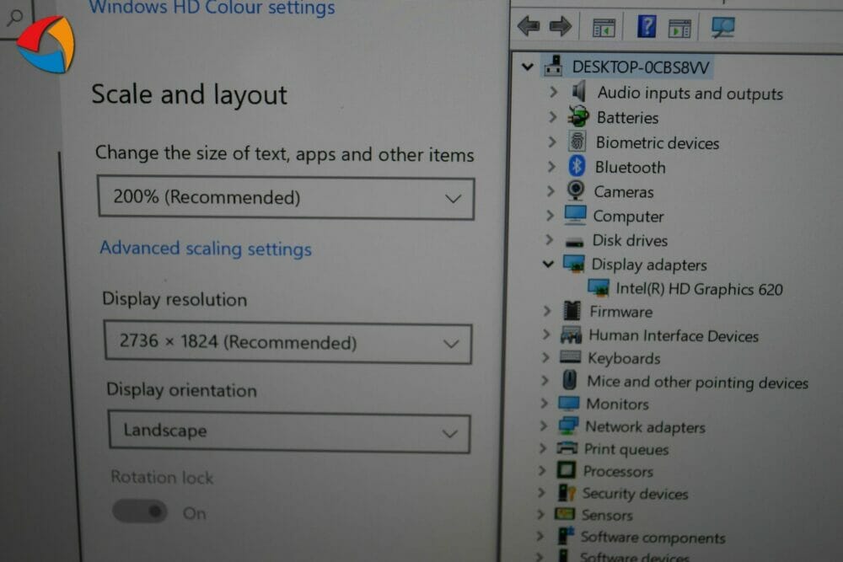The height and width of the screenshot is (562, 843).
Task: Click the Security devices key icon
Action: pyautogui.click(x=566, y=492)
